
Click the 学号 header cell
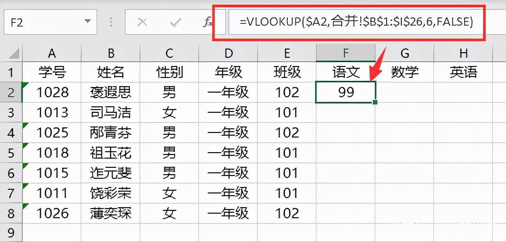[52, 72]
